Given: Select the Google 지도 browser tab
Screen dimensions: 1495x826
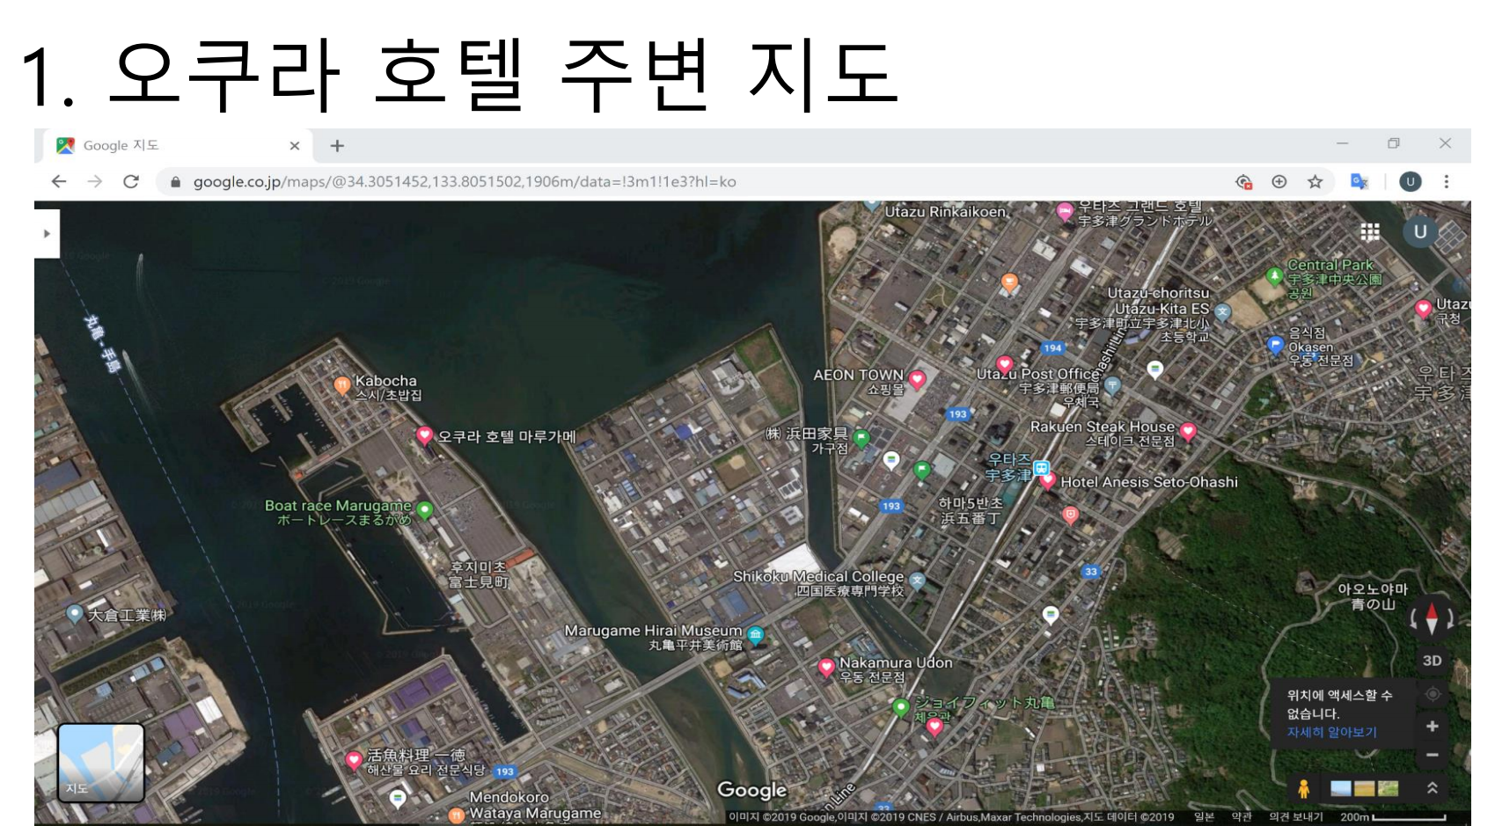Looking at the screenshot, I should 176,145.
